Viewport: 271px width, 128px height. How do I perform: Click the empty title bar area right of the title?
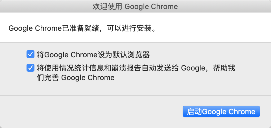[x=226, y=6]
